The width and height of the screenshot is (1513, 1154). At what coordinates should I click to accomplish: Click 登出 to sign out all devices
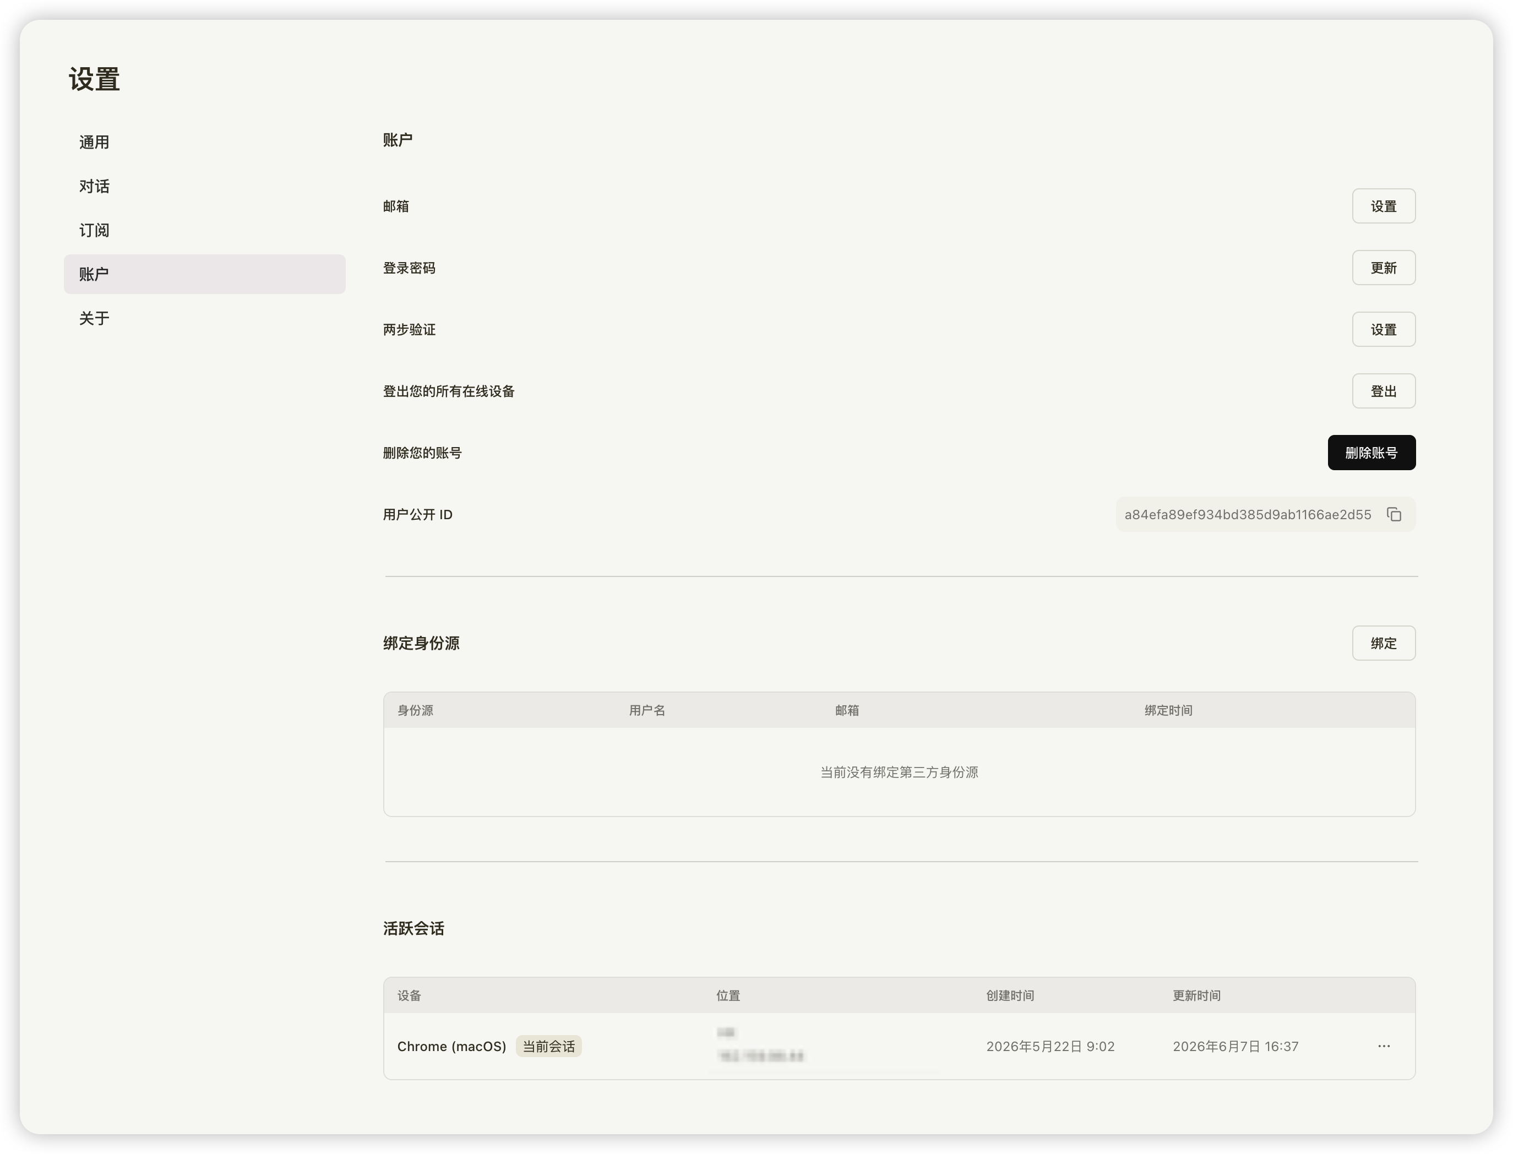pos(1383,391)
